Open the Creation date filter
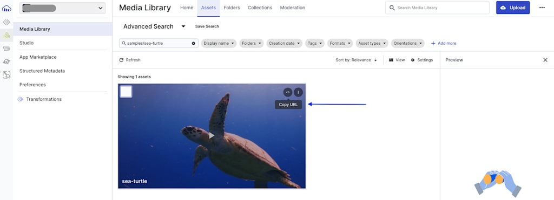This screenshot has height=200, width=554. (x=285, y=43)
